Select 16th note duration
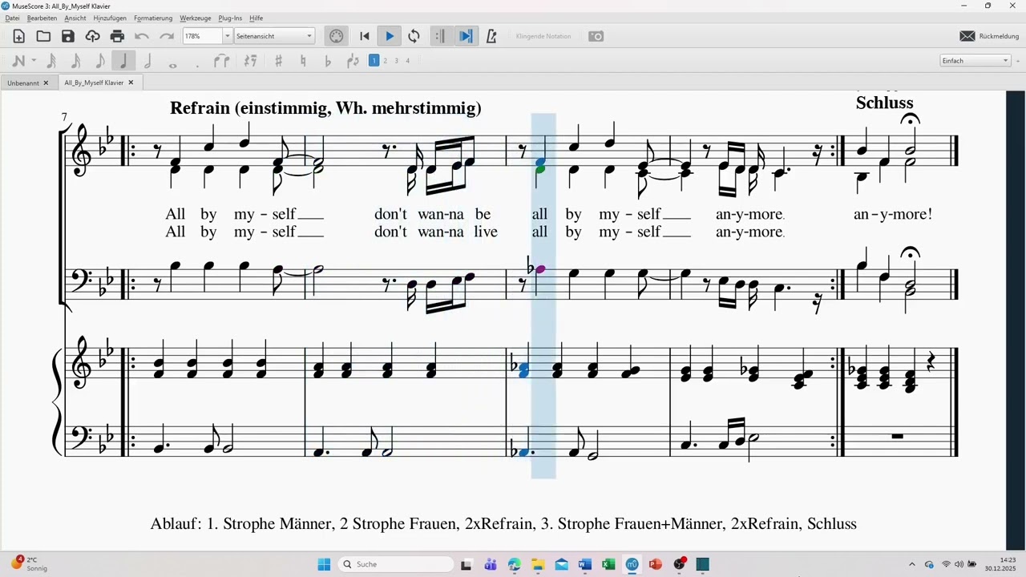Screen dimensions: 1026x577 (x=75, y=61)
